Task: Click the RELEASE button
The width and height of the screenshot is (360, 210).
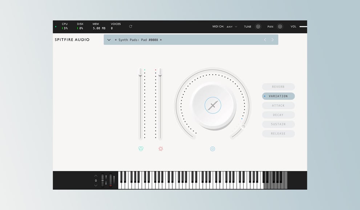Action: tap(278, 133)
